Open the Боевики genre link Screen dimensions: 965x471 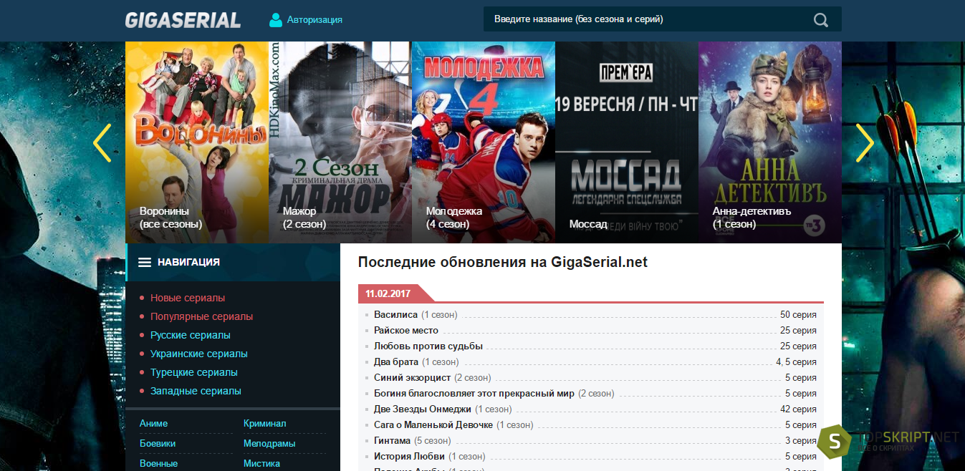tap(158, 443)
